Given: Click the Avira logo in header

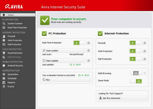Looking at the screenshot, I should click(13, 6).
